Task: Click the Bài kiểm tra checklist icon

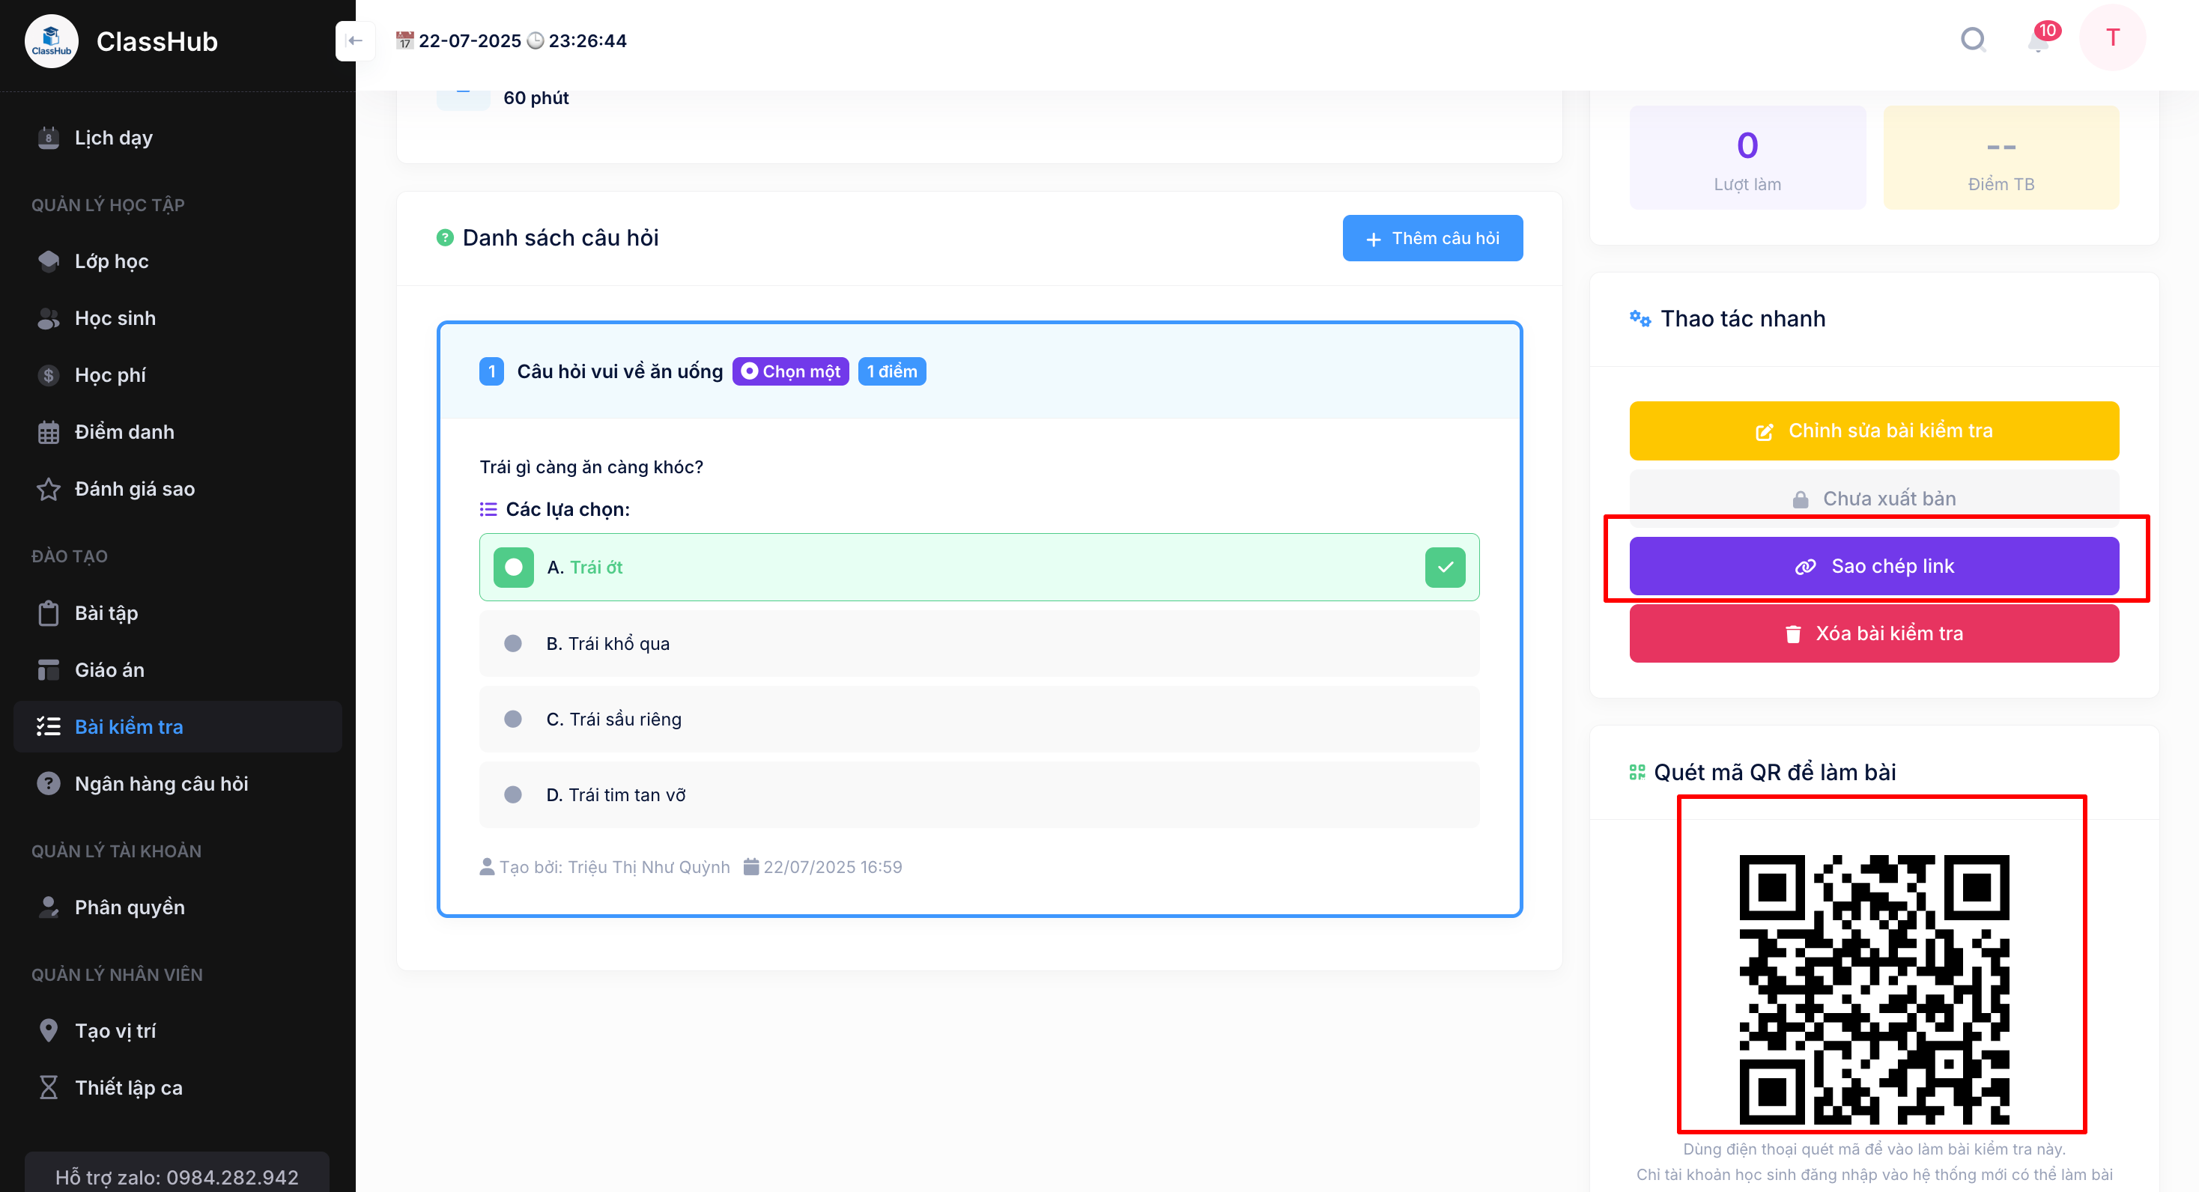Action: (x=49, y=727)
